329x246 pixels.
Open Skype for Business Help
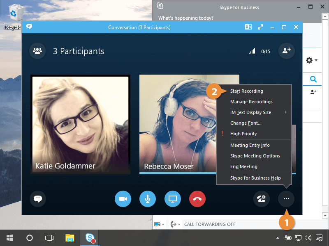click(255, 178)
